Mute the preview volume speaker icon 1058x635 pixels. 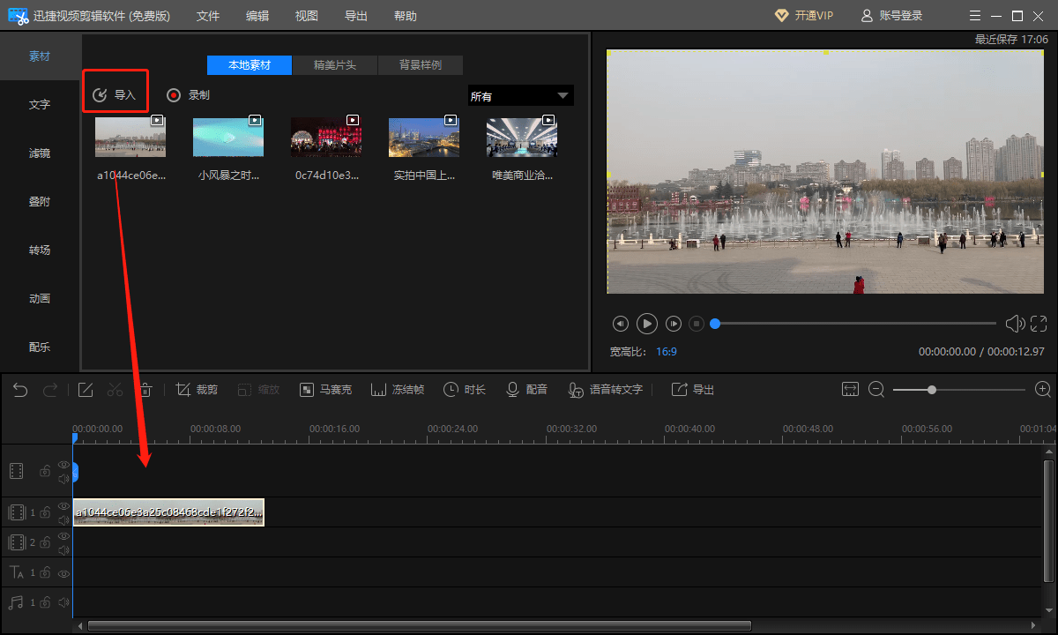coord(1016,324)
